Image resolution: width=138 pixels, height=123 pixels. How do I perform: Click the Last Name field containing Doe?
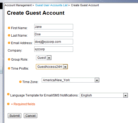point(54,34)
